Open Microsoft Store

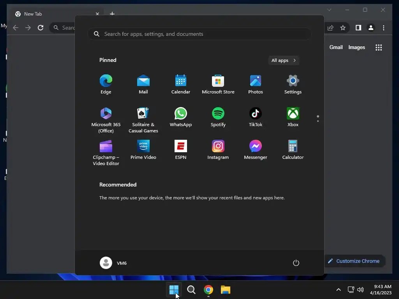click(x=218, y=84)
